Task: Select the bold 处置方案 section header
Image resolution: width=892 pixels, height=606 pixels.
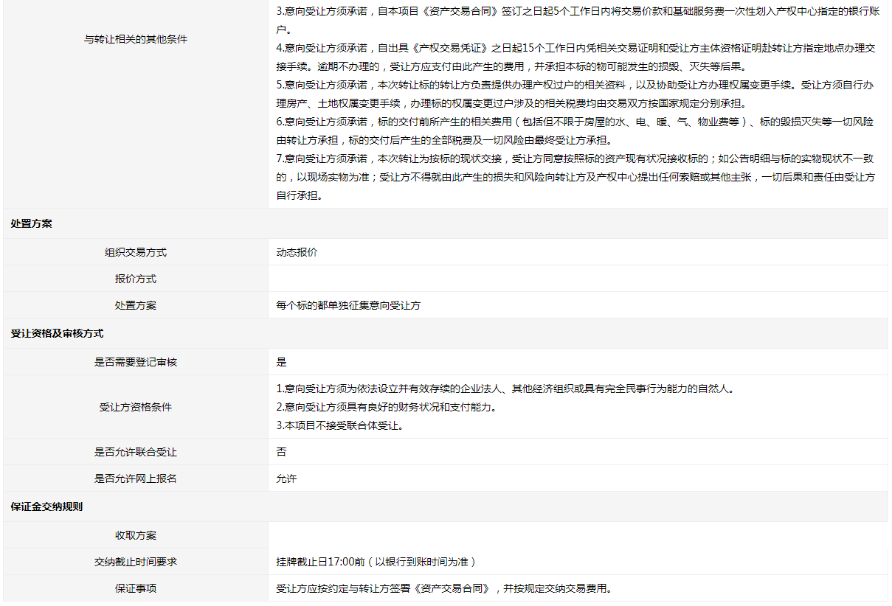Action: (32, 224)
